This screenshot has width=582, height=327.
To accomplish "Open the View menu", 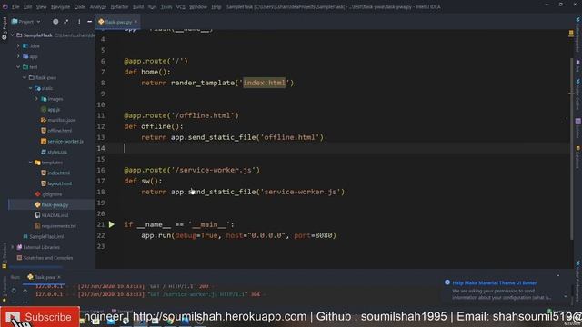I will (41, 6).
